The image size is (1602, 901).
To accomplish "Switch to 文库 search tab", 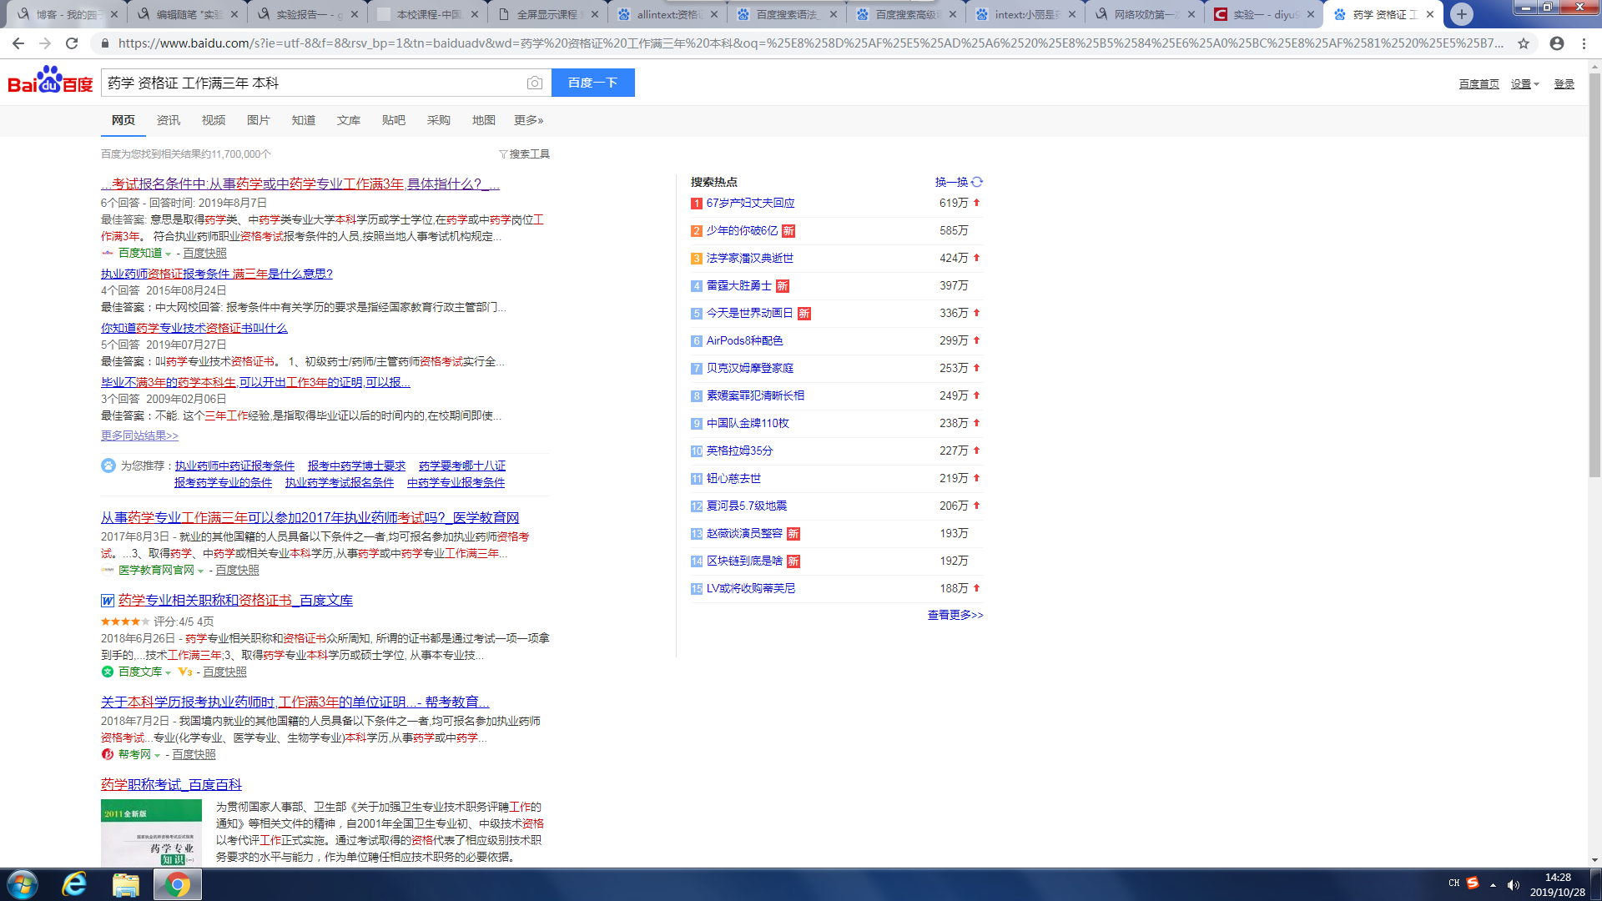I will 348,120.
